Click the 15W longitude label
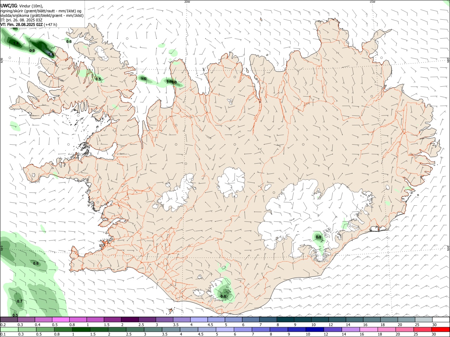This screenshot has width=450, height=337. point(372,2)
